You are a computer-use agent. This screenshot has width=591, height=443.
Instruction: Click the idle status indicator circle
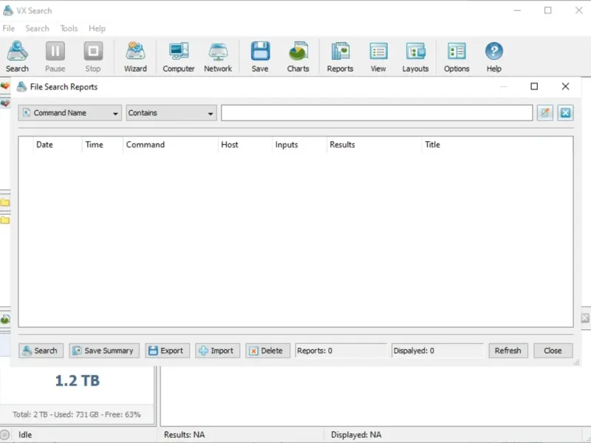[4, 435]
